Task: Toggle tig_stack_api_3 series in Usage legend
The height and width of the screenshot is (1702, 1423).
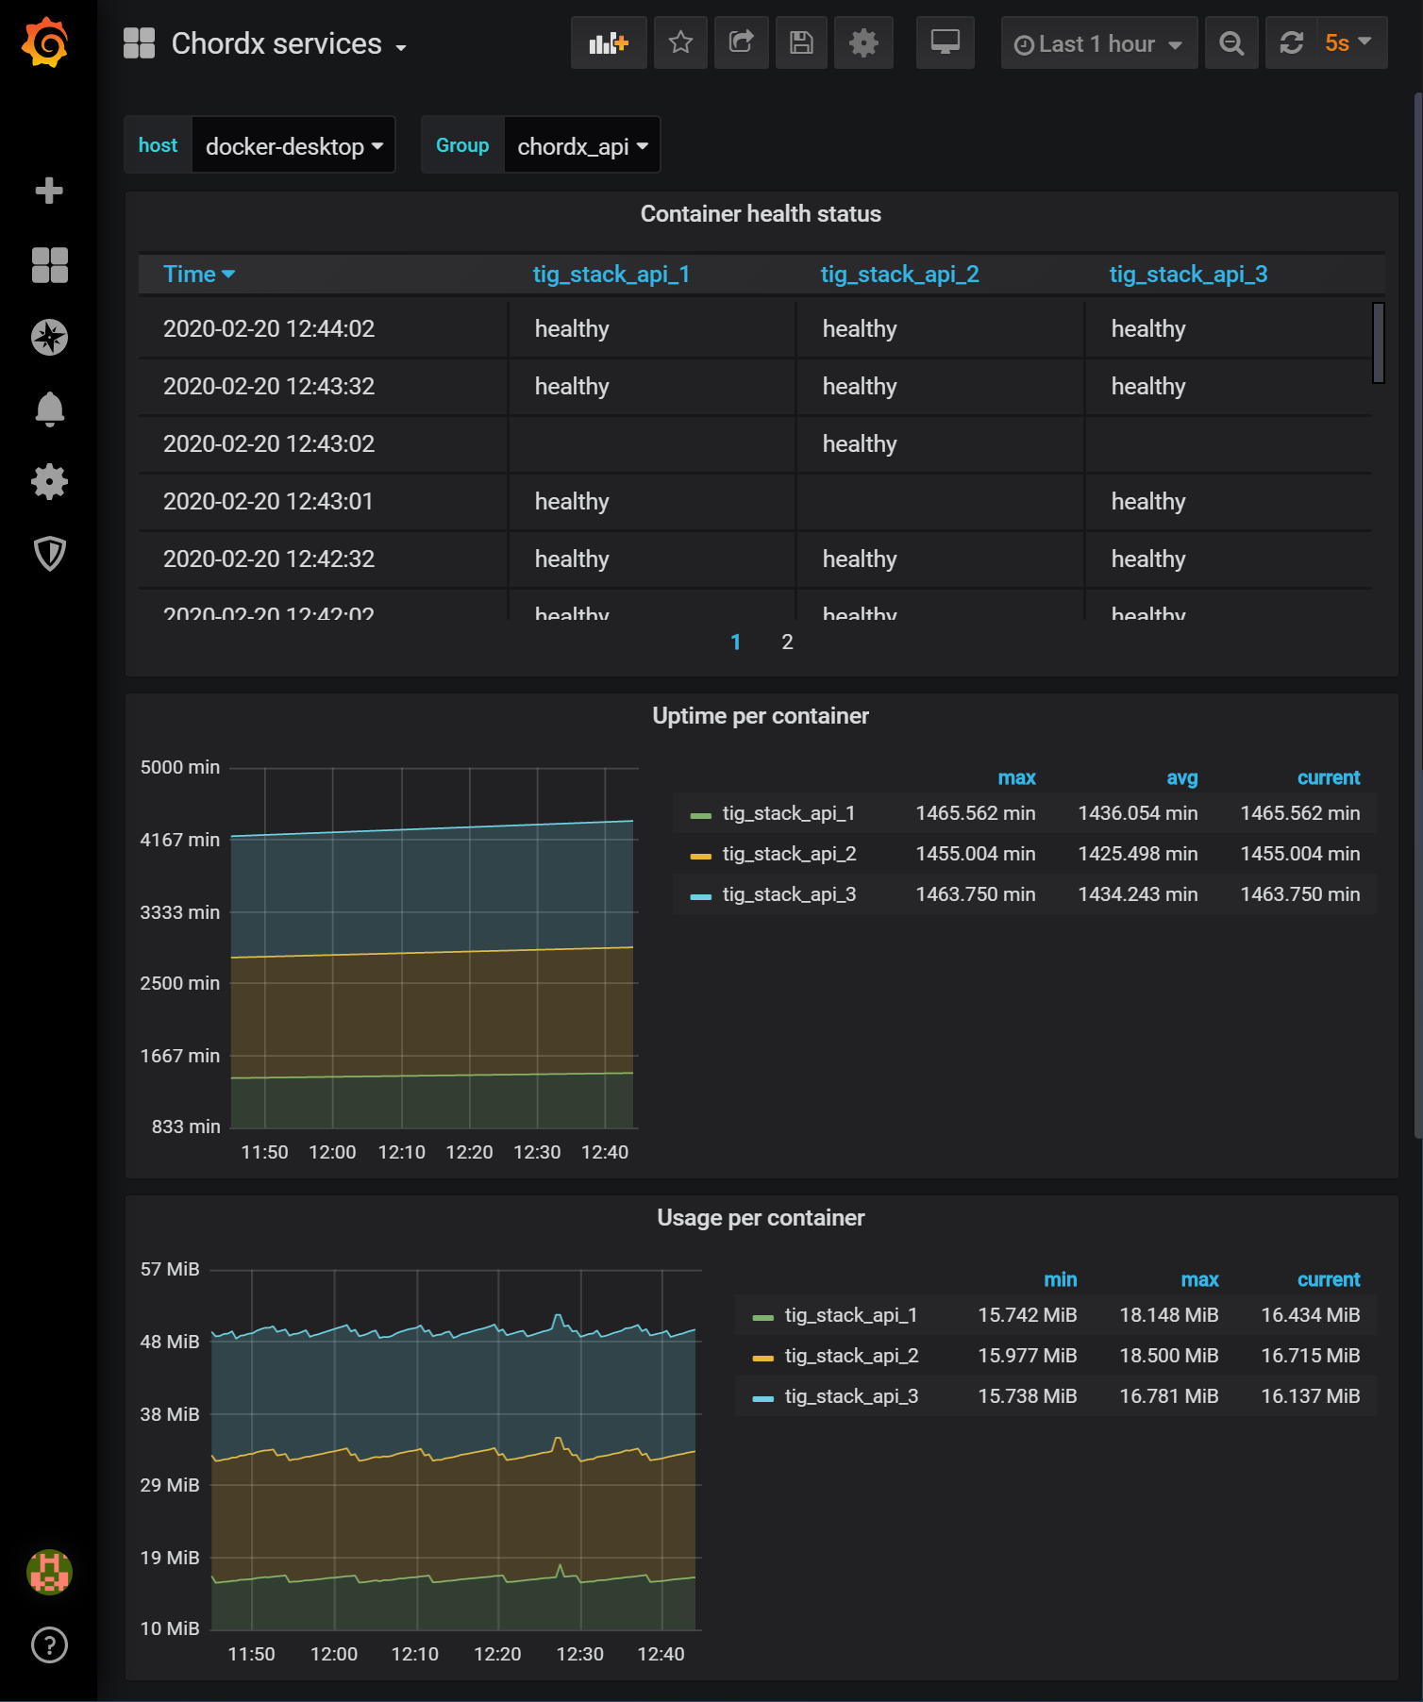Action: [851, 1396]
